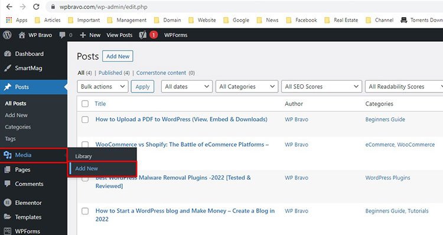Open the Important bookmark folder
This screenshot has width=443, height=235.
[x=84, y=20]
